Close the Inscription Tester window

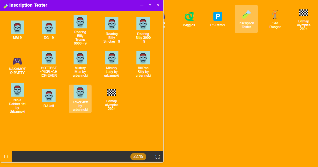click(158, 5)
